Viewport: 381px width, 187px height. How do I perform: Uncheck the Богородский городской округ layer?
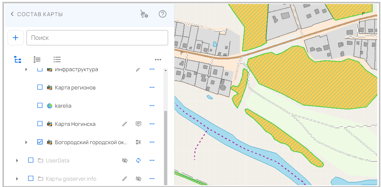40,142
